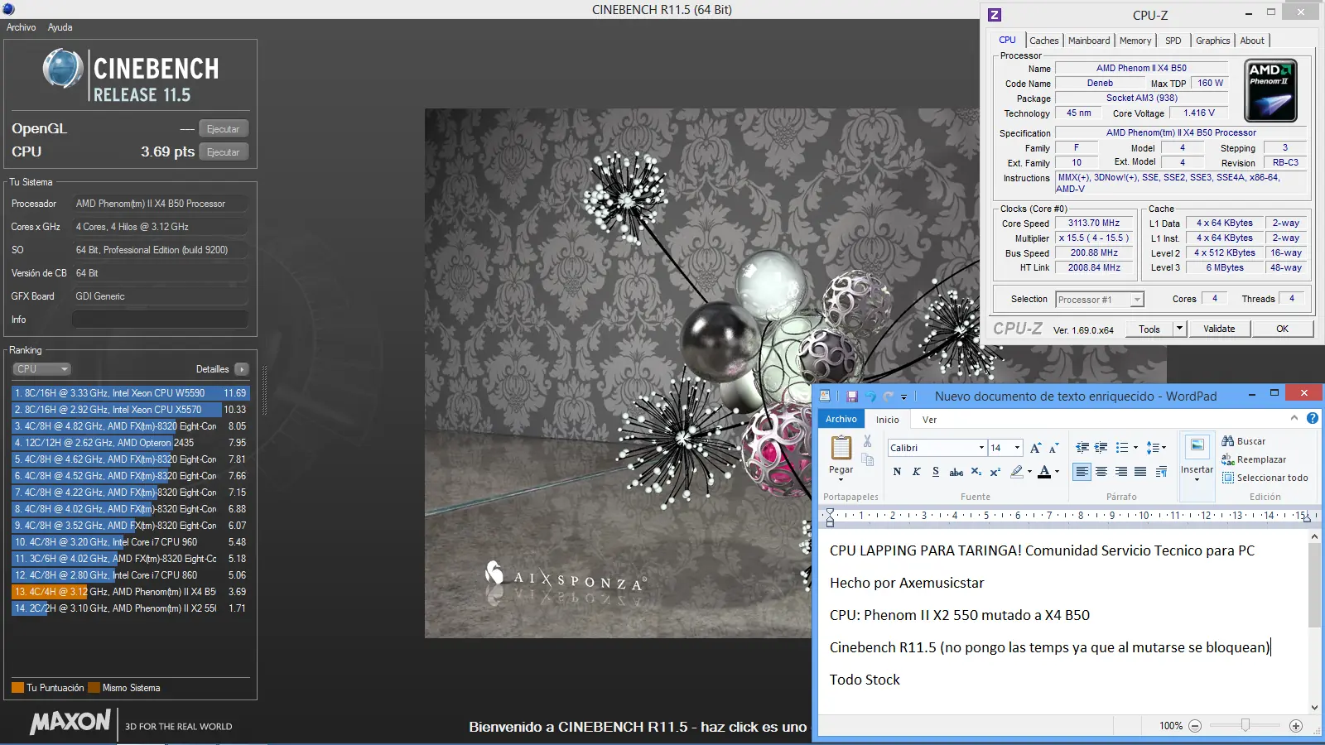Shrink font size with the smaller A icon

point(1053,448)
